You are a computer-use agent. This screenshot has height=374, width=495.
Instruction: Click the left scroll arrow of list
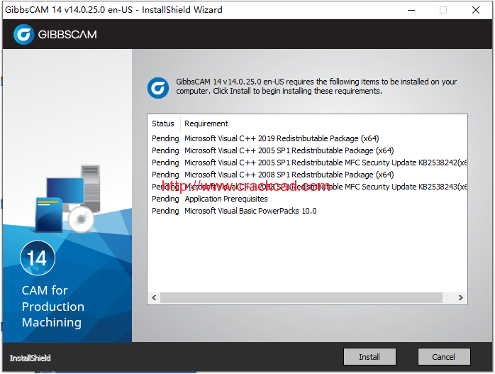pyautogui.click(x=154, y=297)
